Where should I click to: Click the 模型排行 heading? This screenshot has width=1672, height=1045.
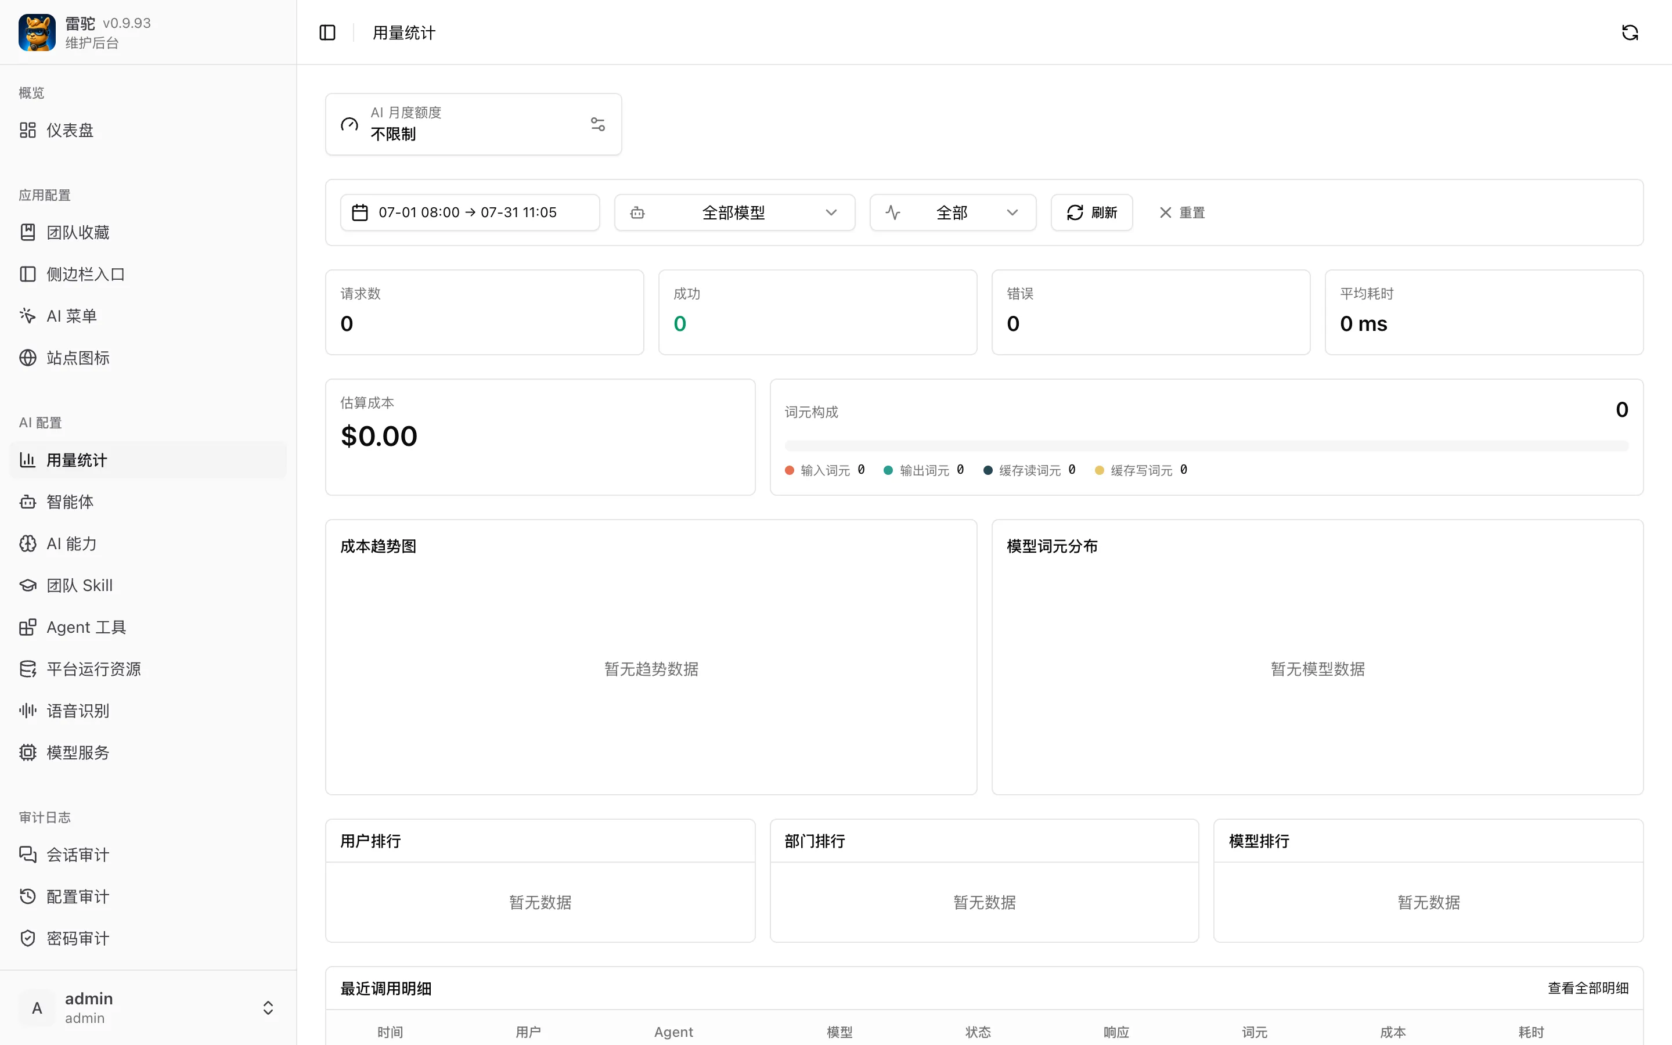click(1259, 841)
